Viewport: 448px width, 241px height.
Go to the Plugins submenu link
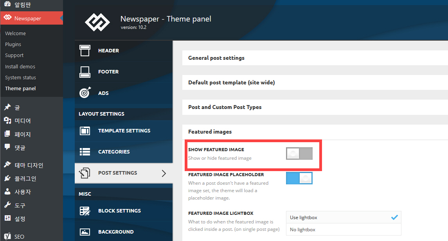pos(13,44)
